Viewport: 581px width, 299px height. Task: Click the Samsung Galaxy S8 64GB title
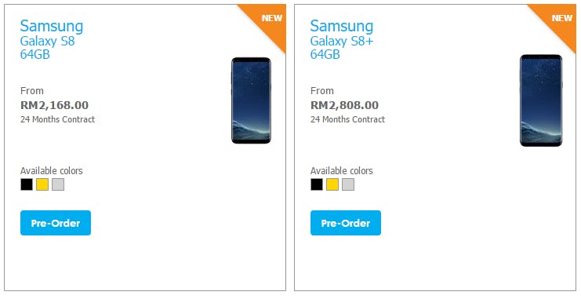[52, 39]
